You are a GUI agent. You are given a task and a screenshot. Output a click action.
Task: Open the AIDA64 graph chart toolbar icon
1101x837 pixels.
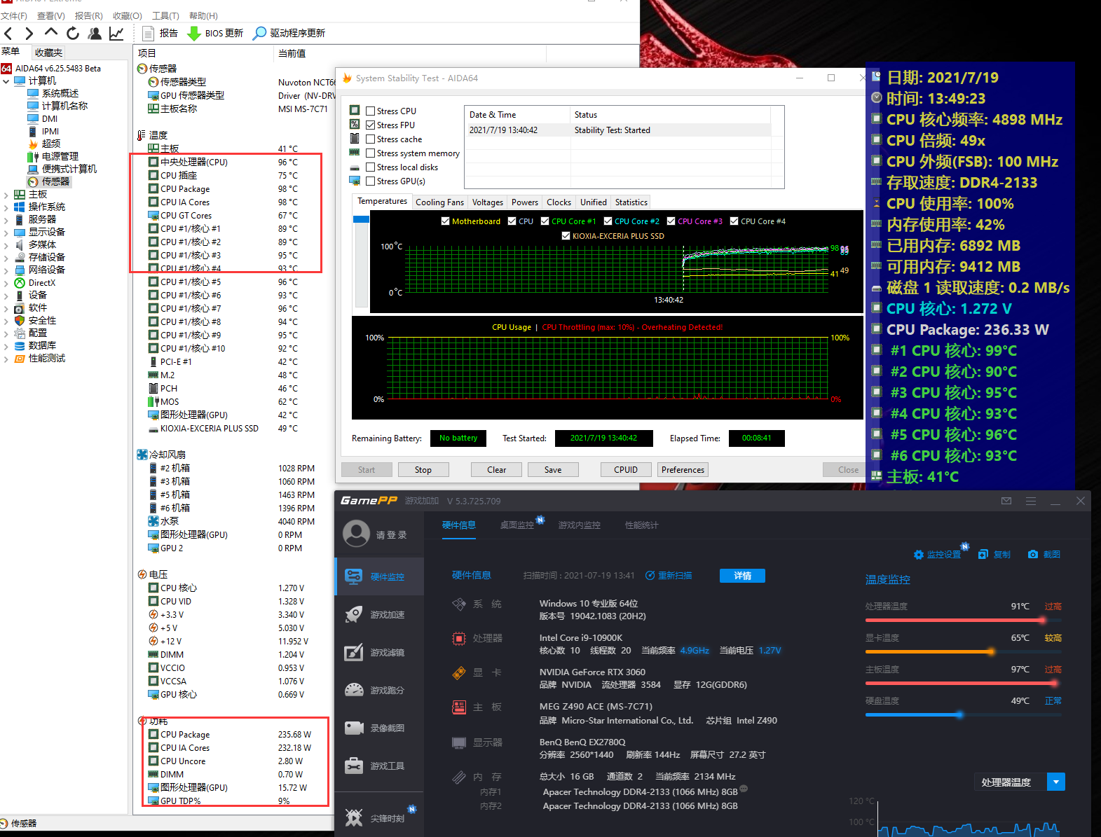pyautogui.click(x=116, y=33)
